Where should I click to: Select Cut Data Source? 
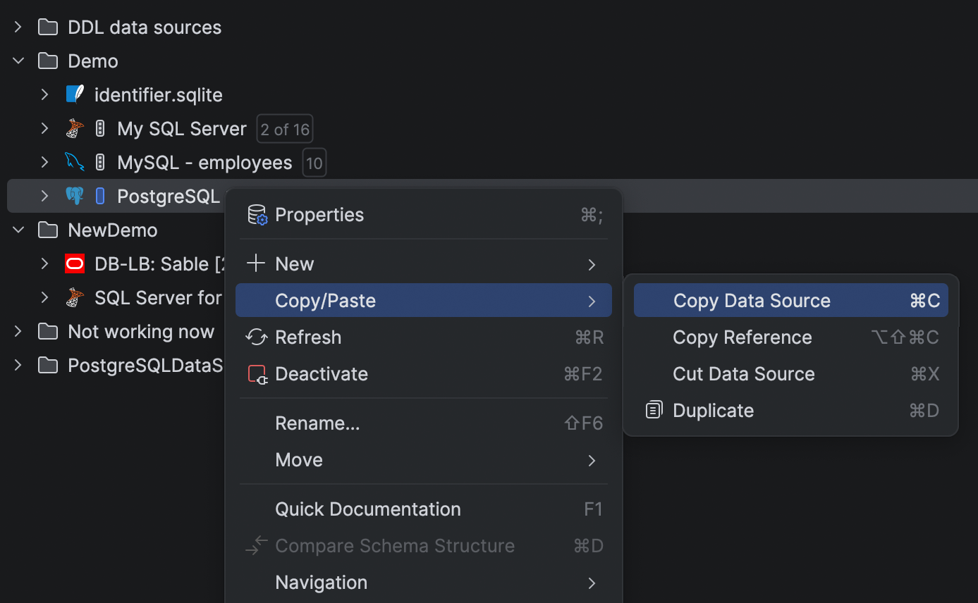pos(744,374)
